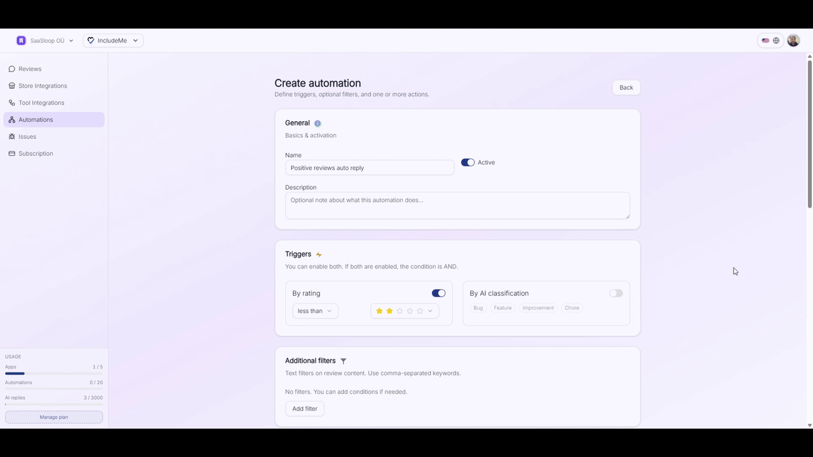
Task: Open Subscription from the sidebar
Action: (36, 153)
